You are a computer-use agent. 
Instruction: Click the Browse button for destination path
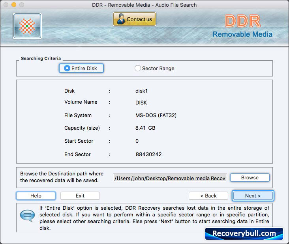(x=250, y=177)
